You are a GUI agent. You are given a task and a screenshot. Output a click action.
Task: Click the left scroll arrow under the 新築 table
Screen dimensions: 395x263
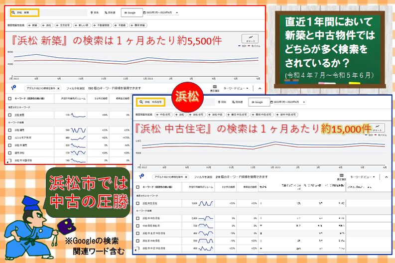[8, 162]
